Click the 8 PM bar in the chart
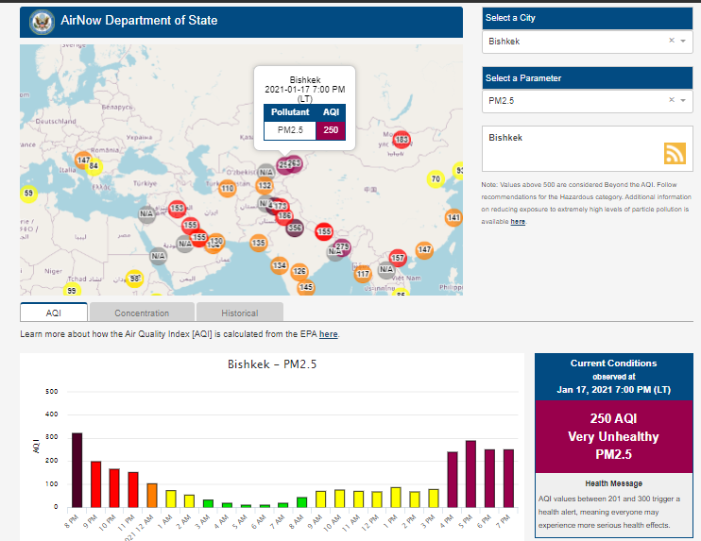The image size is (701, 541). click(x=77, y=469)
